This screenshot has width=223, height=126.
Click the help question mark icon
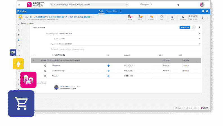(x=207, y=11)
